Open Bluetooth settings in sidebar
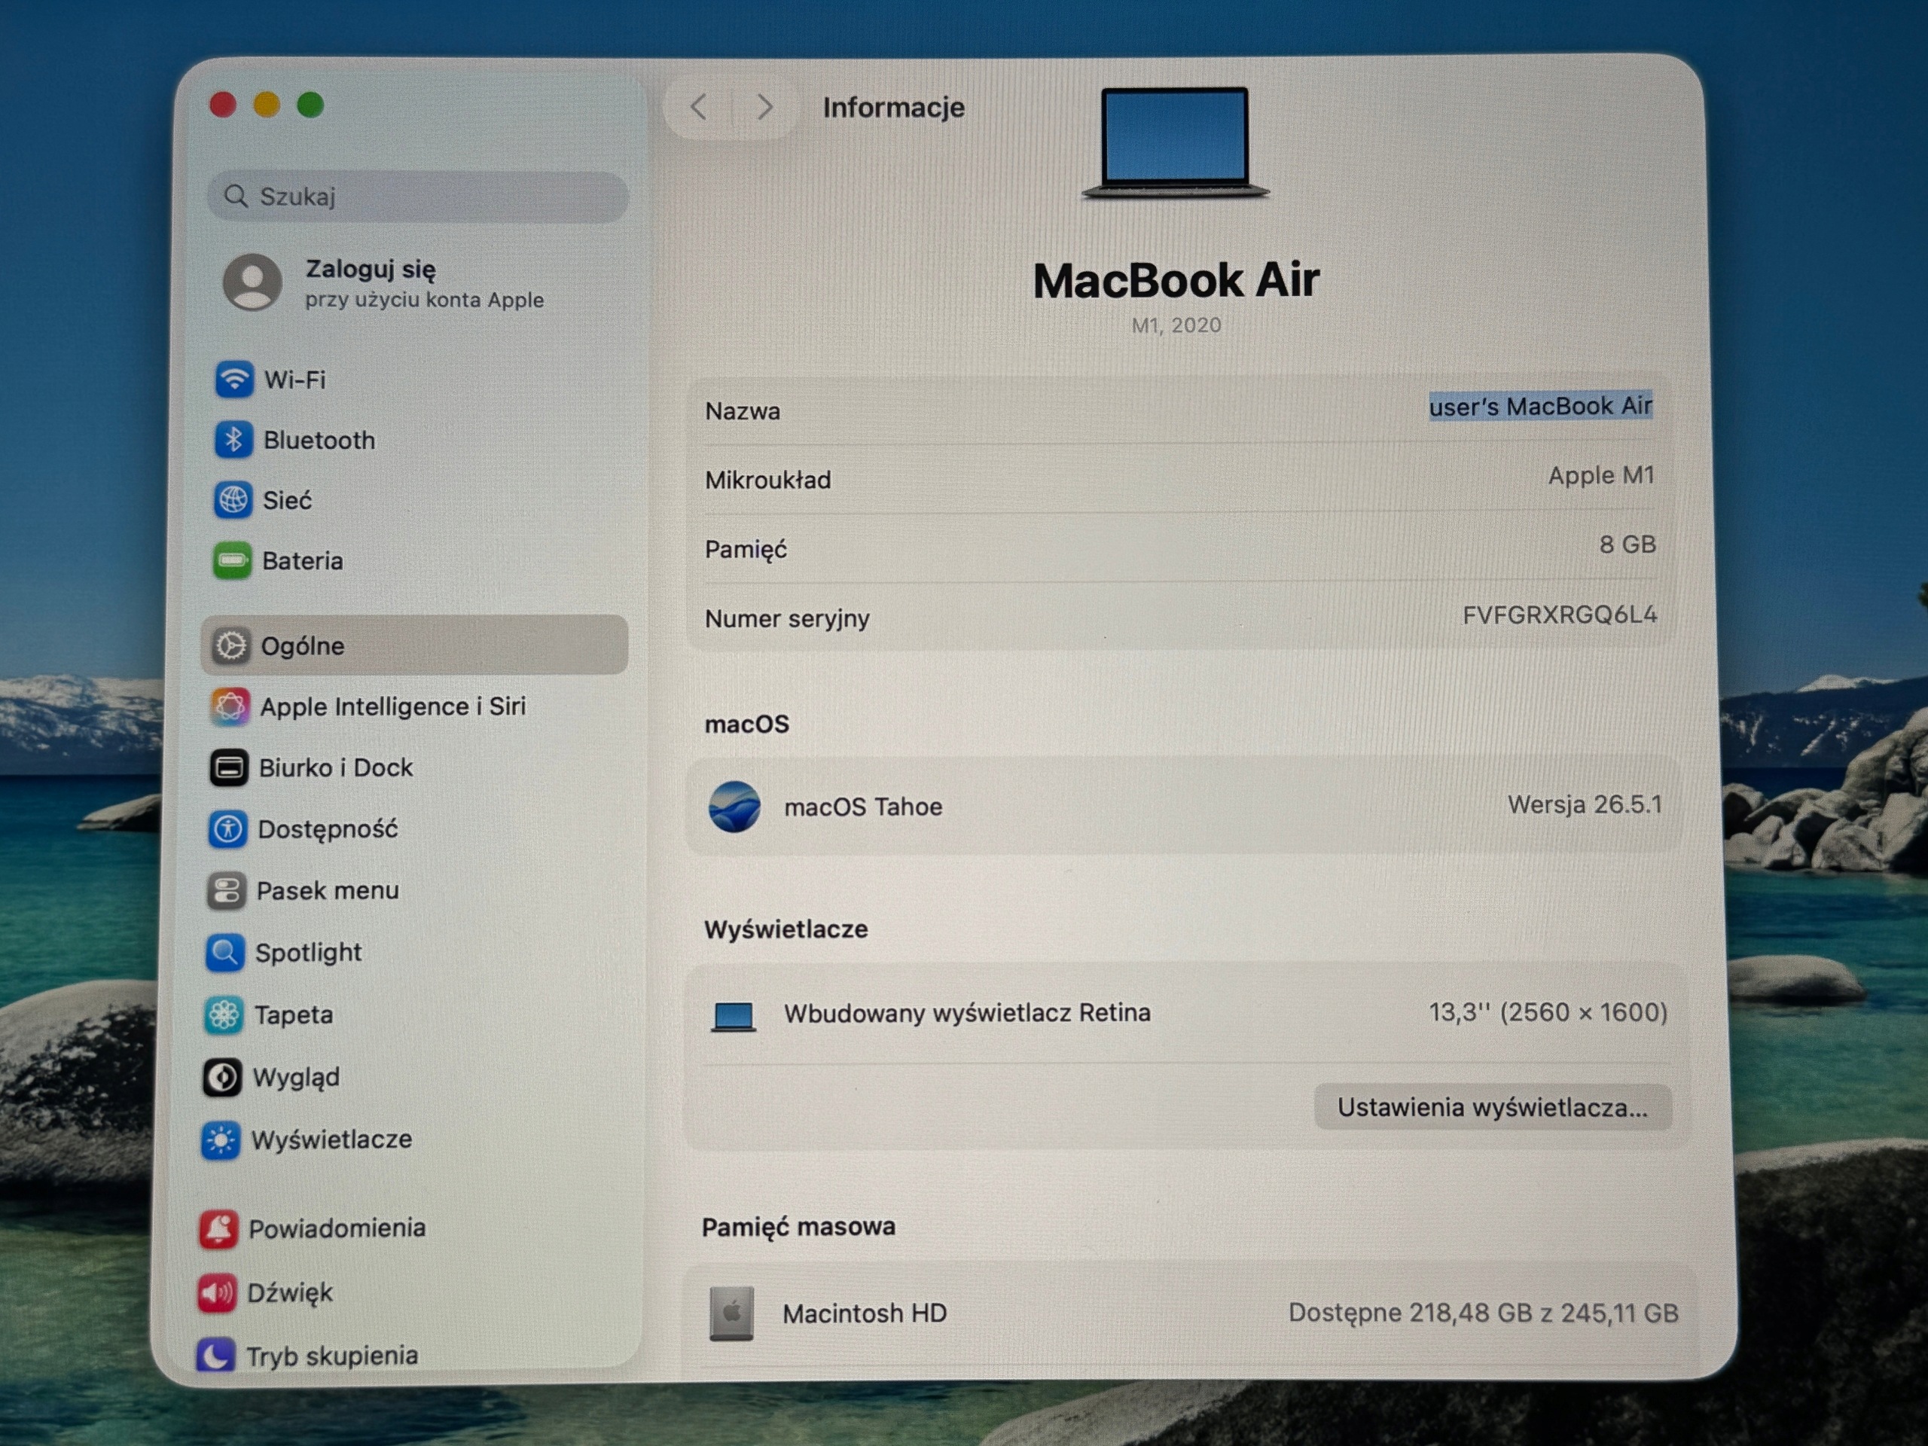 (x=294, y=440)
